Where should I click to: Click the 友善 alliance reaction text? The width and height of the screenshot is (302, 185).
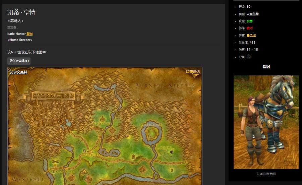(x=249, y=21)
